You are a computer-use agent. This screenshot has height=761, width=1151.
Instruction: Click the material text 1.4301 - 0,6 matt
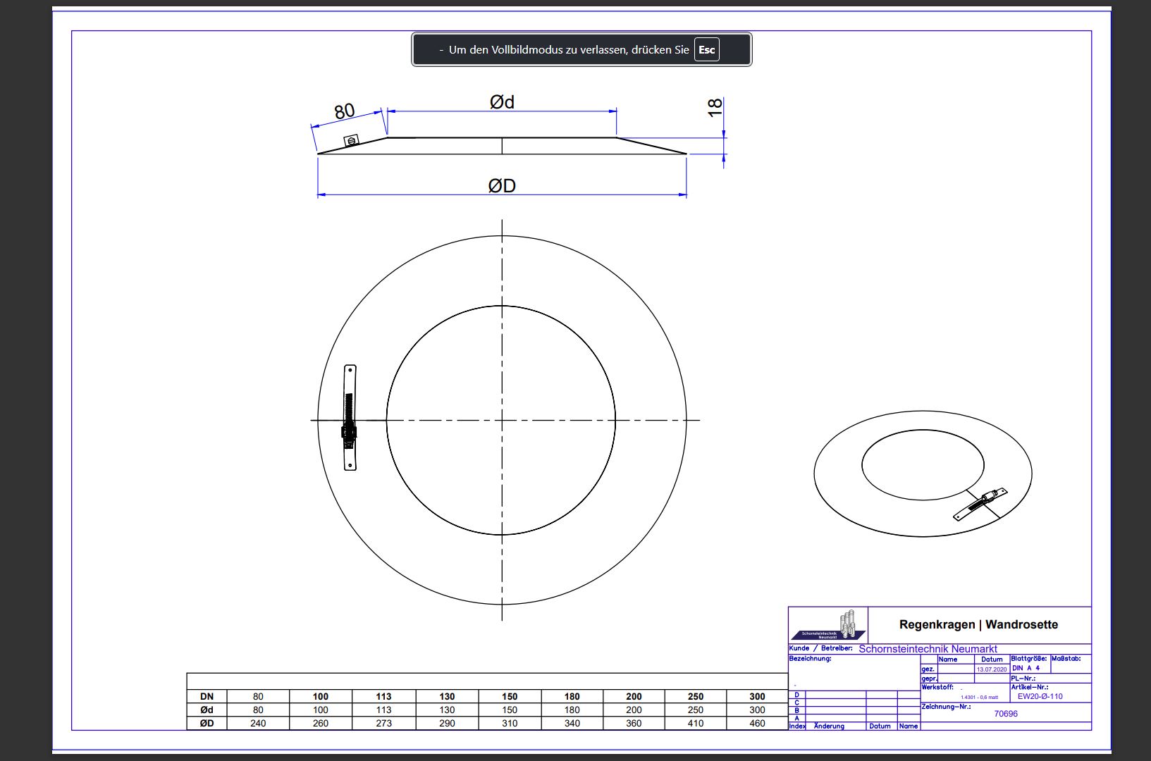979,698
